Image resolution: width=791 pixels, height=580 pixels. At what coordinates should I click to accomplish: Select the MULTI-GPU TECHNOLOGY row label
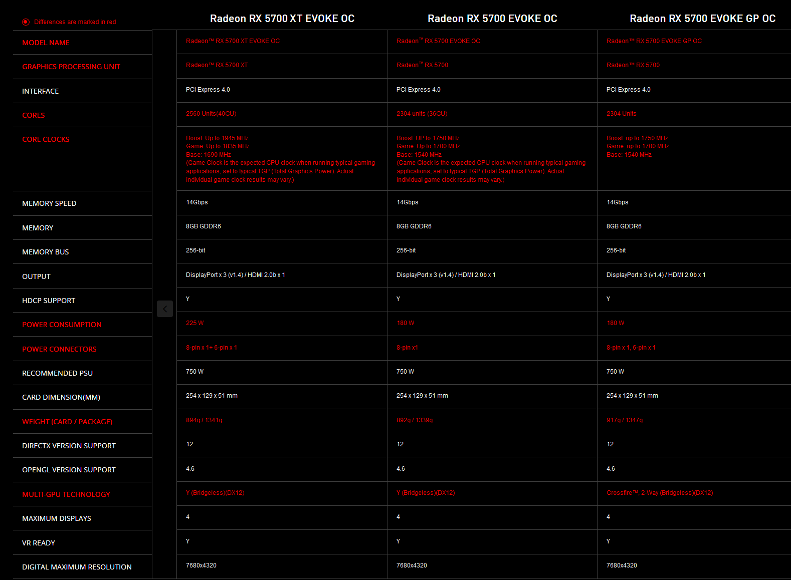click(66, 494)
